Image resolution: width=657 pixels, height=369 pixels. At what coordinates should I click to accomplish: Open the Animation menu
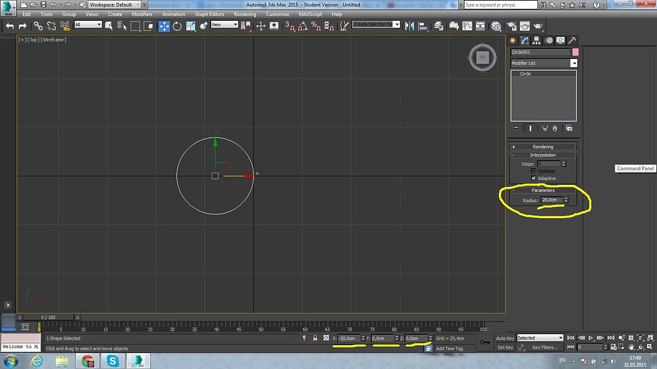tap(174, 14)
